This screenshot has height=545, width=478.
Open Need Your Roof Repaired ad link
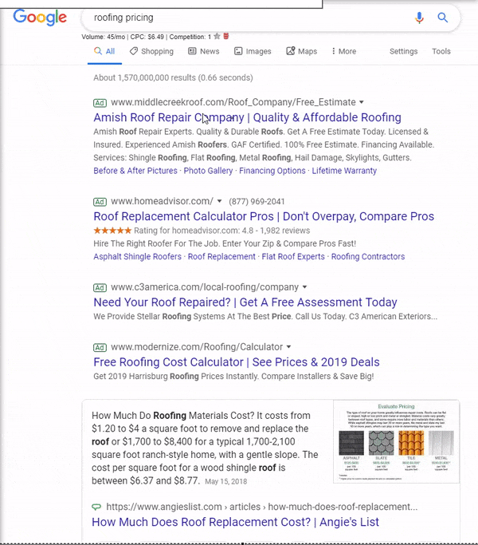click(245, 302)
